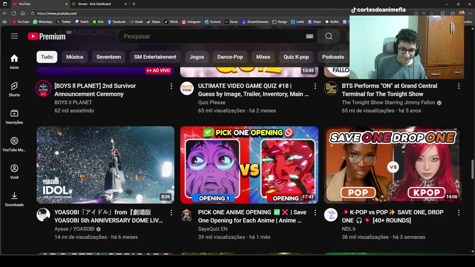The height and width of the screenshot is (267, 475).
Task: Open Você in the sidebar
Action: pos(14,172)
